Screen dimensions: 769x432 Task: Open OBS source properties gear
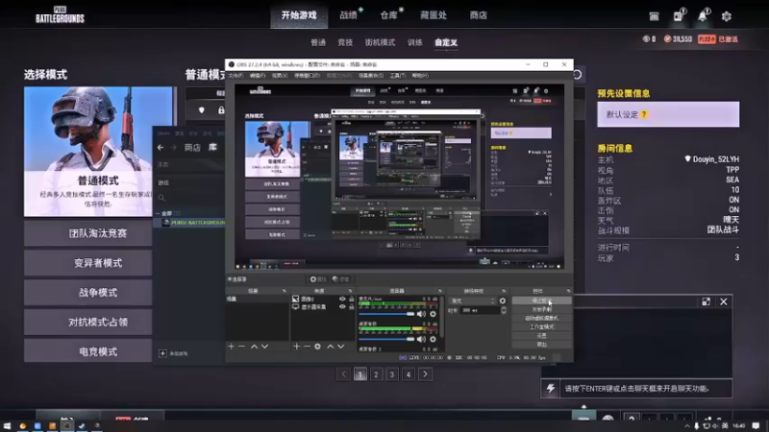pos(318,347)
